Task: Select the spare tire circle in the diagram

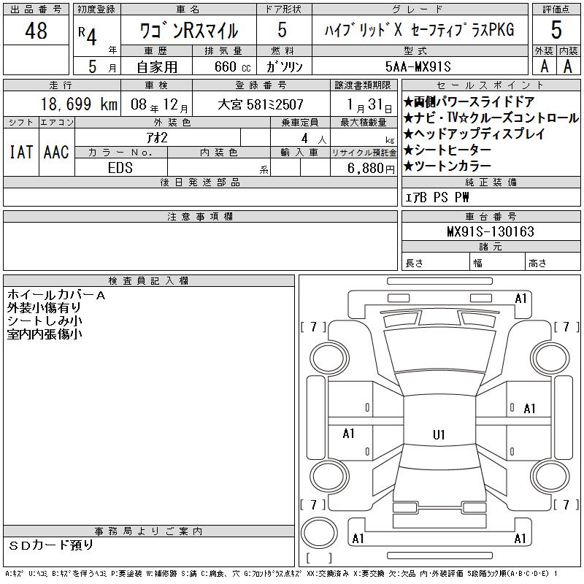Action: point(319,533)
